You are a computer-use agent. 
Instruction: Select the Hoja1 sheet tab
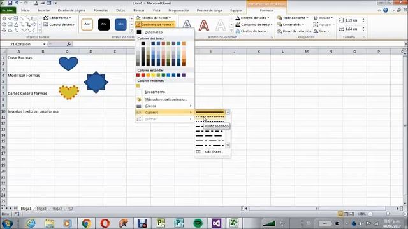tap(25, 209)
